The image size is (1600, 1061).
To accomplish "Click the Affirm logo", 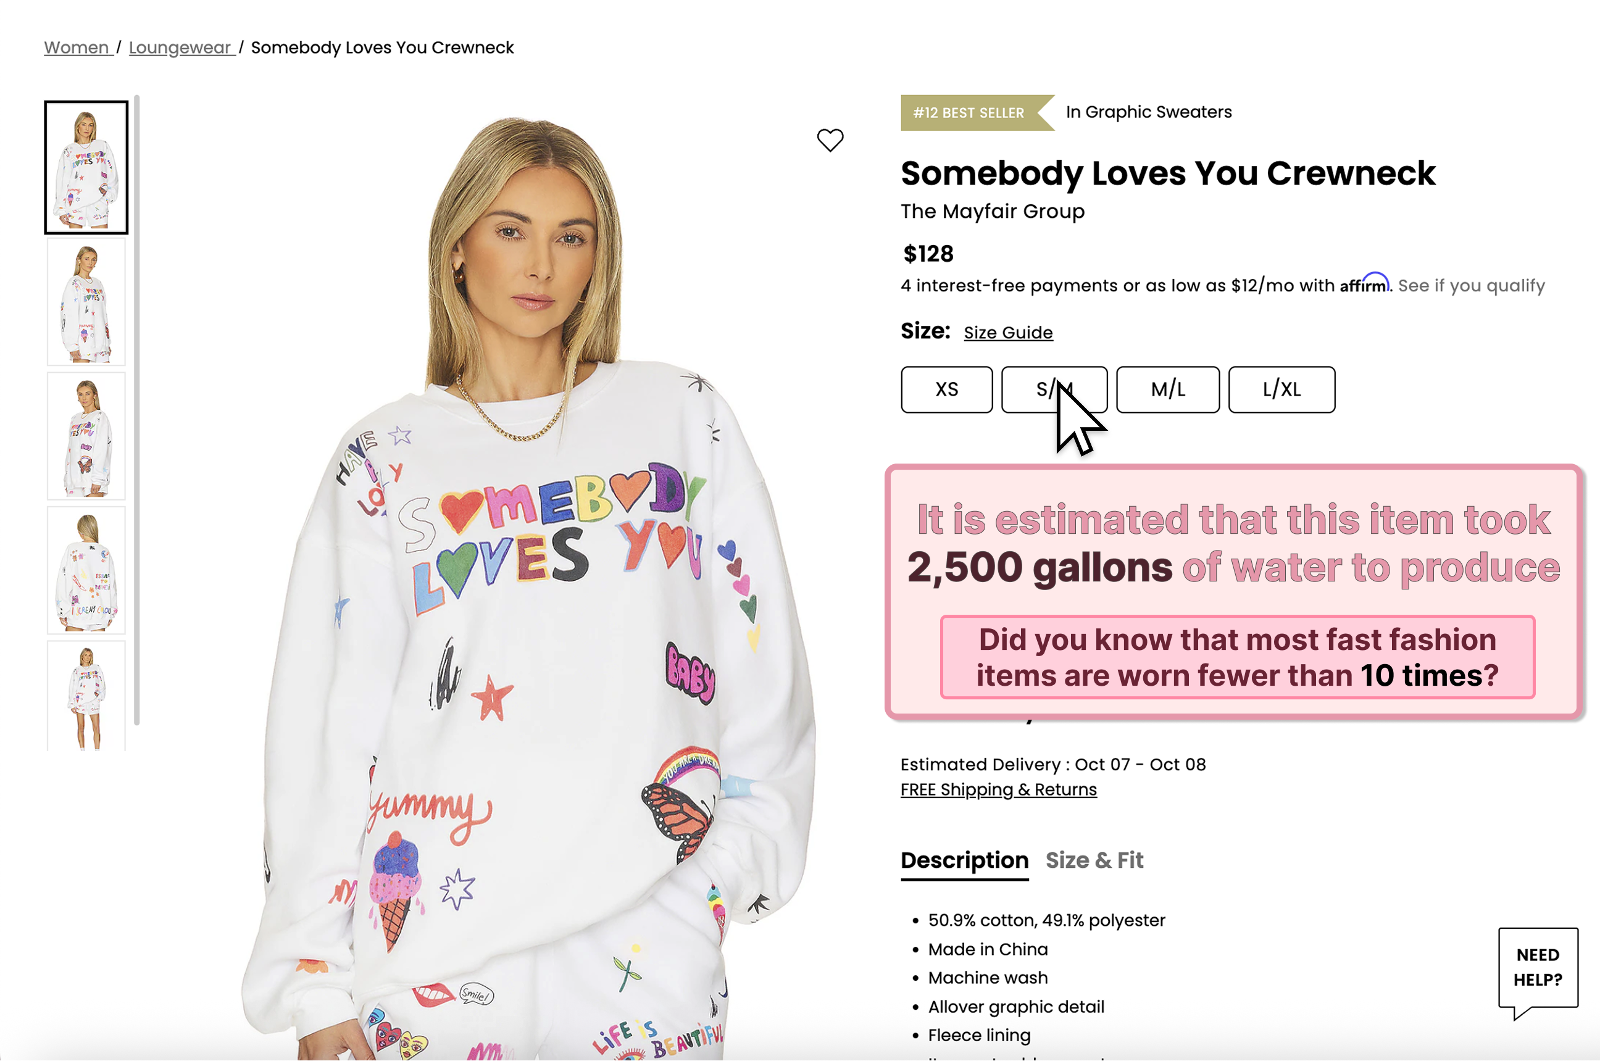I will [x=1363, y=284].
